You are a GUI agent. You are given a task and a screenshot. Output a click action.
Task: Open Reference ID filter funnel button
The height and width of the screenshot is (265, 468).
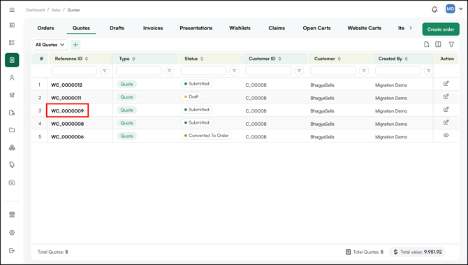(x=105, y=71)
